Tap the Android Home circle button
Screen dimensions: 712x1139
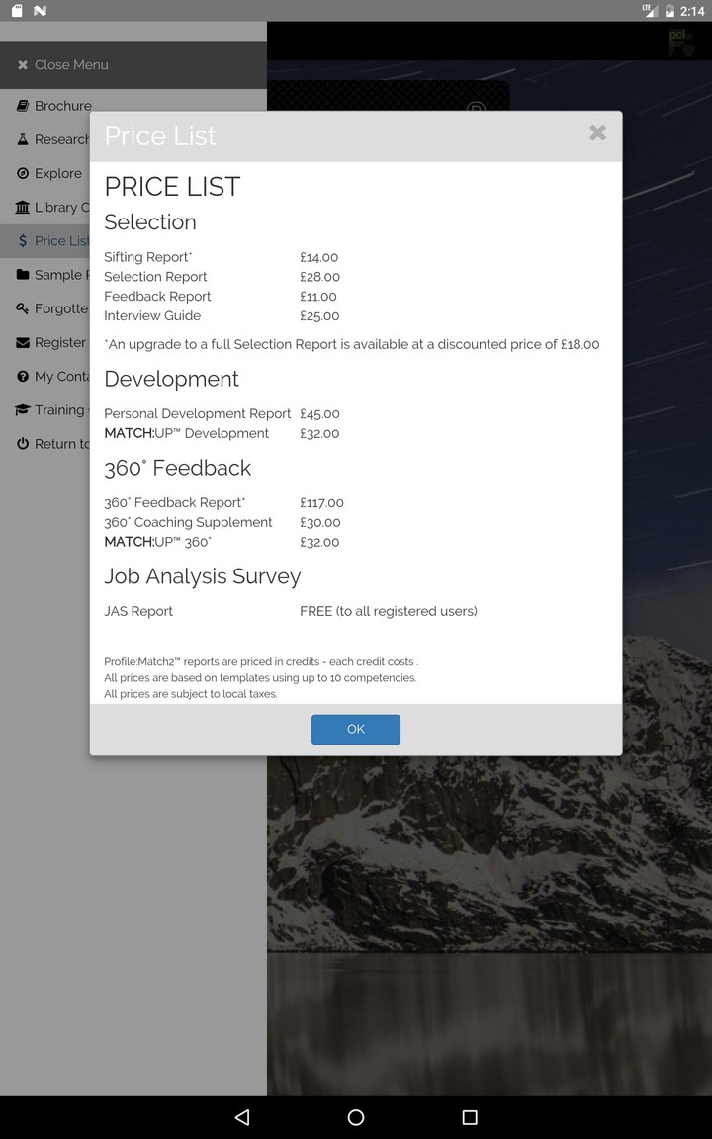click(x=355, y=1117)
